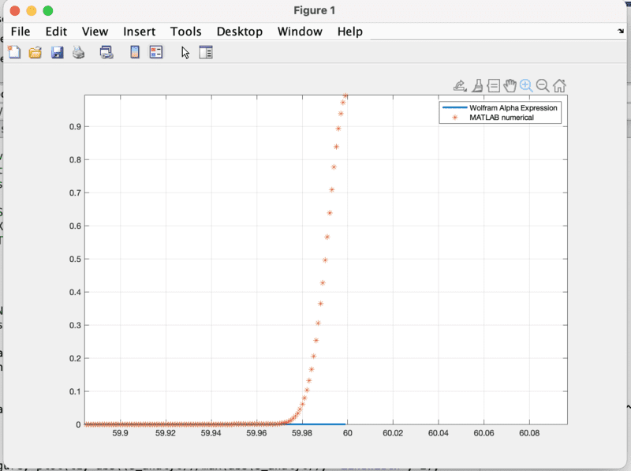631x471 pixels.
Task: Open the Window menu
Action: click(300, 32)
